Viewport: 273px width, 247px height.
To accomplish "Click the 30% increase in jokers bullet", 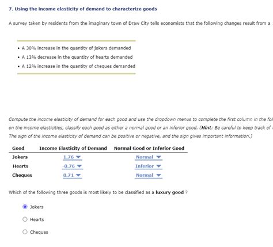I will 76,48.
